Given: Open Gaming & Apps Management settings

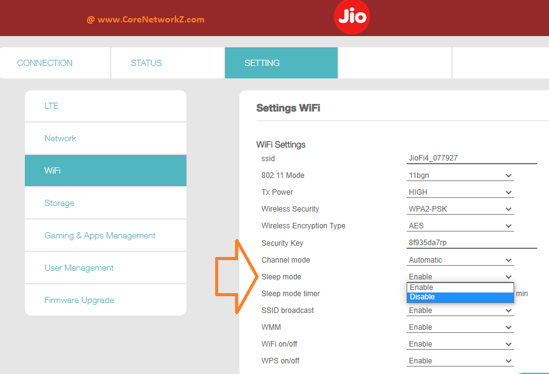Looking at the screenshot, I should pos(99,235).
